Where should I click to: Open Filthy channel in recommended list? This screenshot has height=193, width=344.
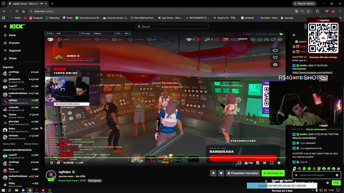pos(21,185)
